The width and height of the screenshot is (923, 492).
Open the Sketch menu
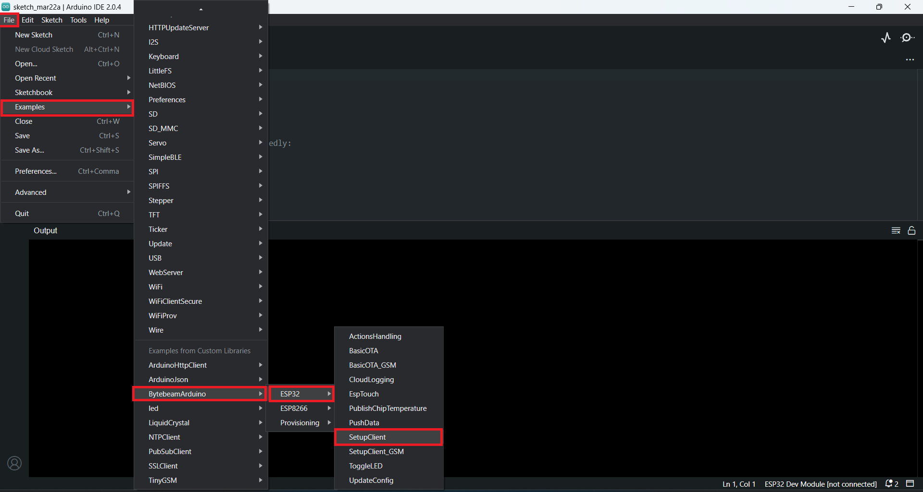[52, 20]
